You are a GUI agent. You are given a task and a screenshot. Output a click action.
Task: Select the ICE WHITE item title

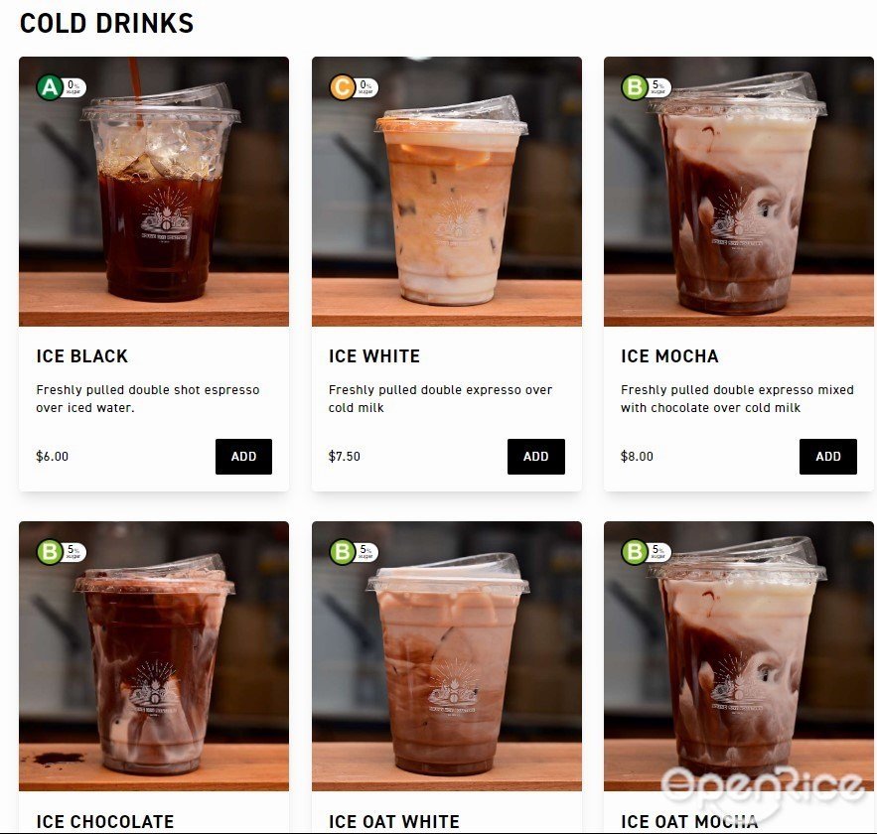(x=374, y=356)
